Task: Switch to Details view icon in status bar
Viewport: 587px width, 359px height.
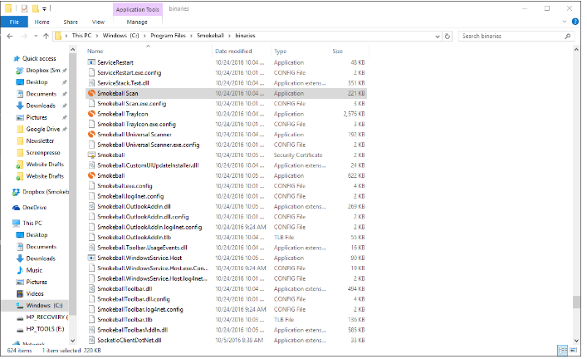Action: [x=563, y=351]
